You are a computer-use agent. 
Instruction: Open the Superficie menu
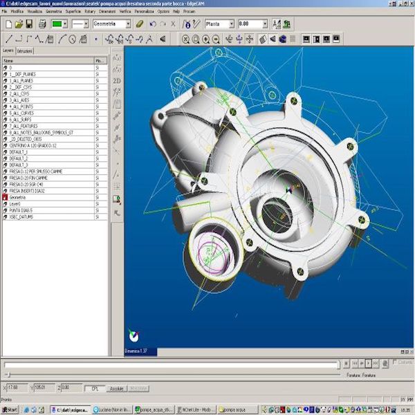[x=73, y=12]
